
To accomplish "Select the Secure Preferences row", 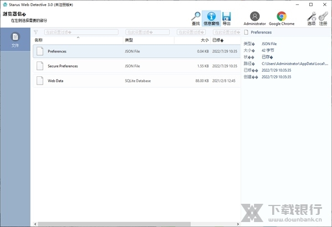I will coord(137,66).
